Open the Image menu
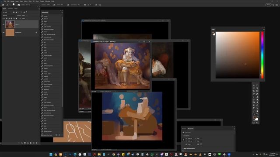Image resolution: width=280 pixels, height=157 pixels. coord(12,1)
